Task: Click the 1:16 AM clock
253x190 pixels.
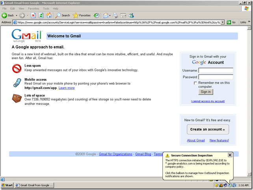Action: 243,185
